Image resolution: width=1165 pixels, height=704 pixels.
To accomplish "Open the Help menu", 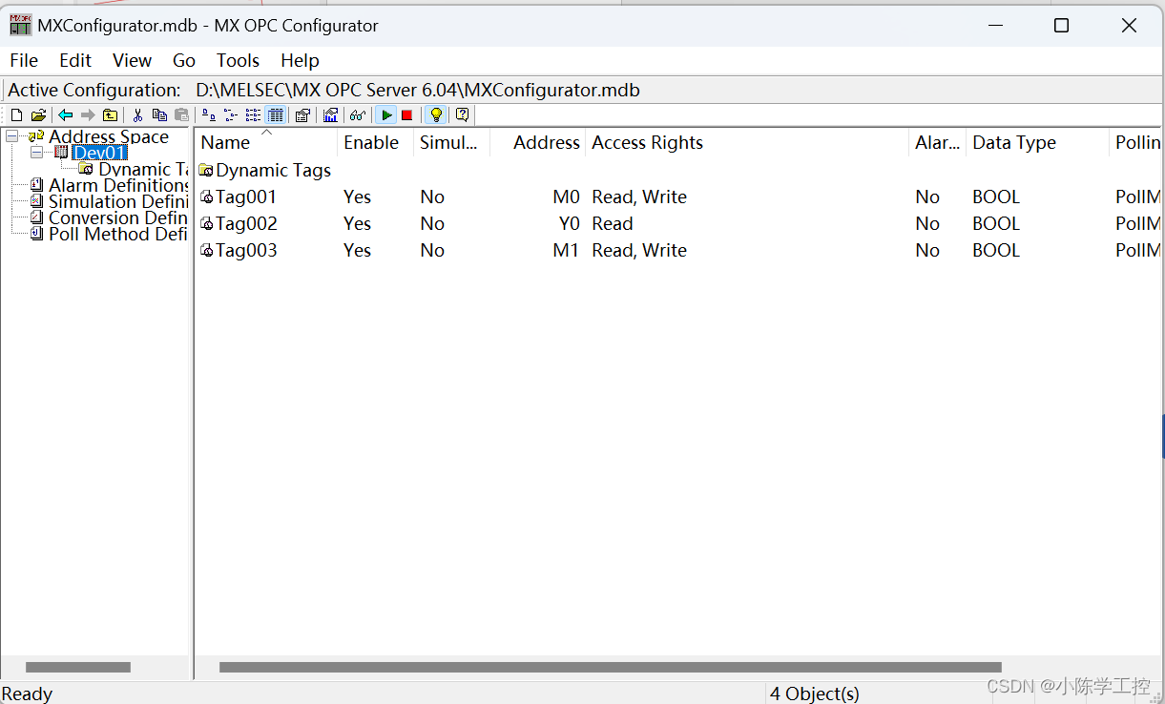I will pos(300,60).
